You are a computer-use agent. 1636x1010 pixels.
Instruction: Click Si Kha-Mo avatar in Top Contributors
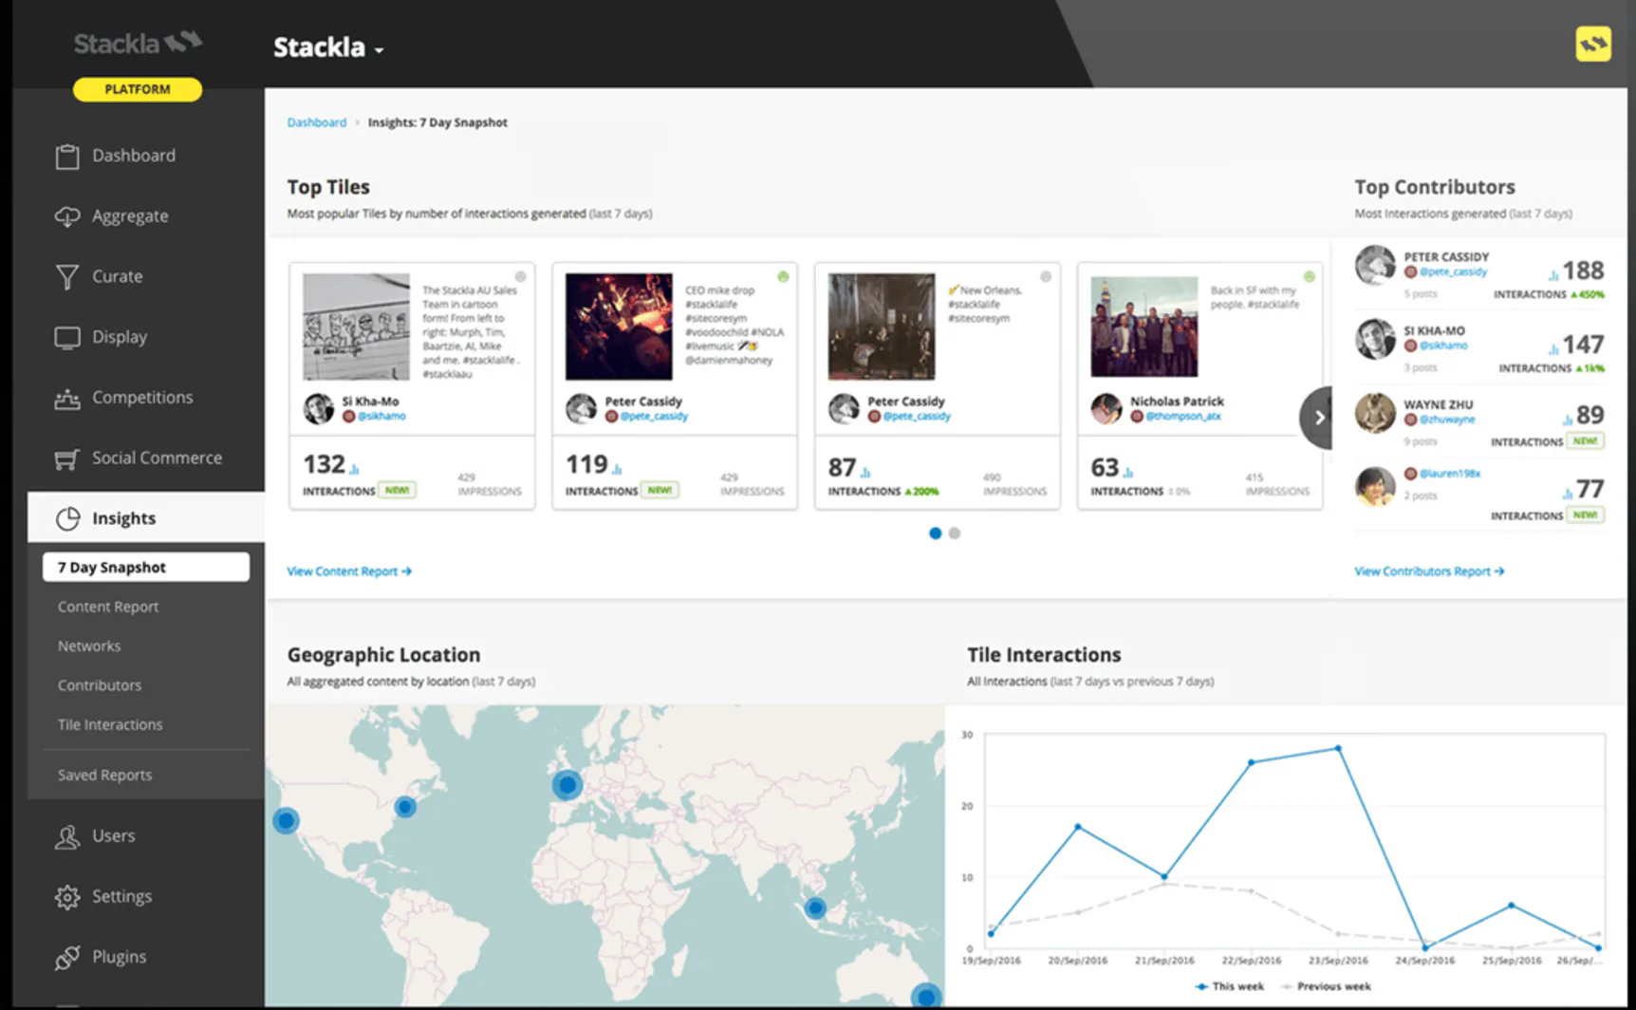click(x=1375, y=339)
